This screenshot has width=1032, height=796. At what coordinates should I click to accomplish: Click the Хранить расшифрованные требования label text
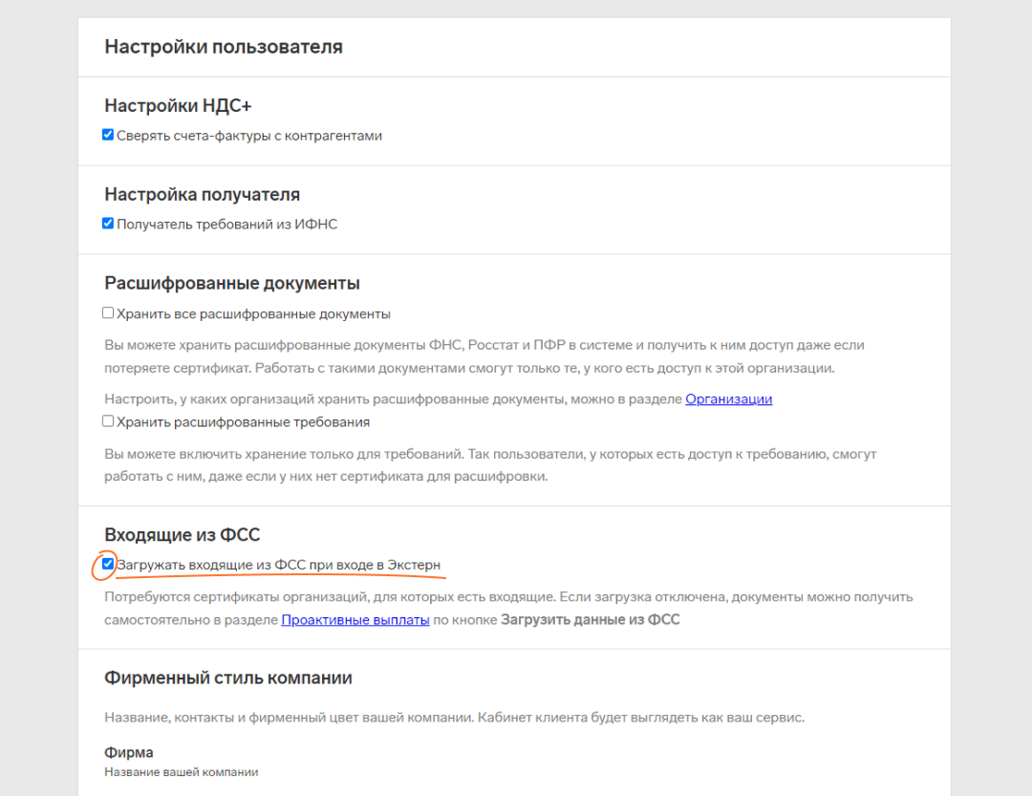pyautogui.click(x=243, y=422)
